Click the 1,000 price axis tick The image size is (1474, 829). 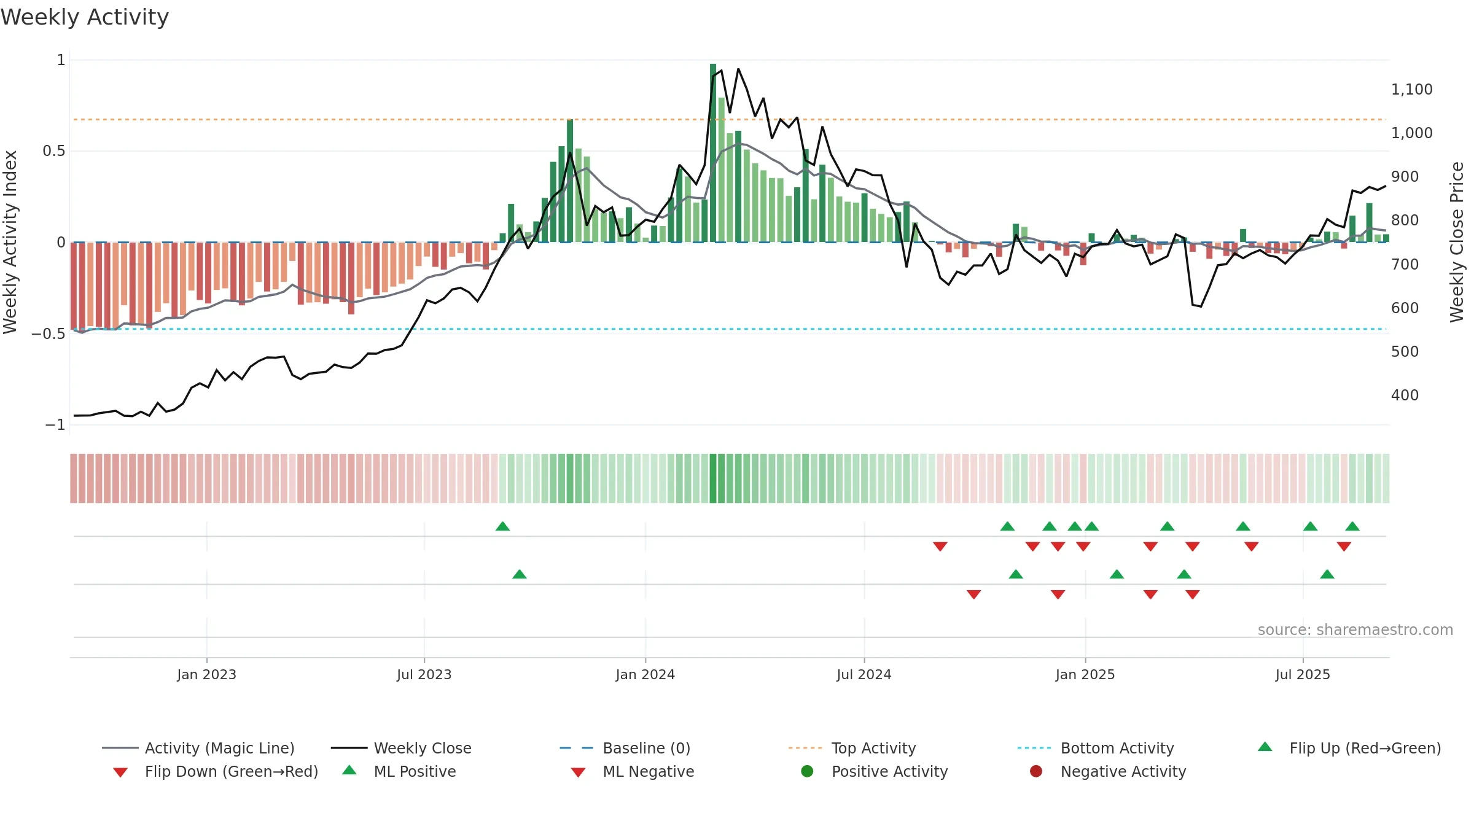1412,133
